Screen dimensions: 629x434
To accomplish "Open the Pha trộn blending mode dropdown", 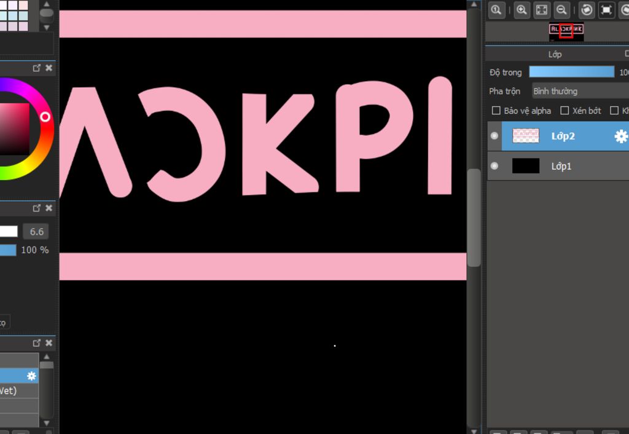I will click(x=580, y=91).
